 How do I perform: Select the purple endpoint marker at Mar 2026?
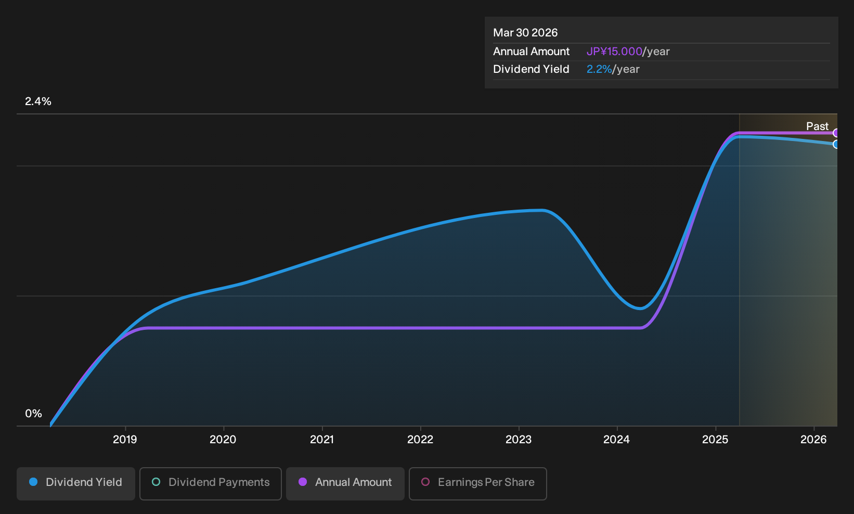click(836, 133)
